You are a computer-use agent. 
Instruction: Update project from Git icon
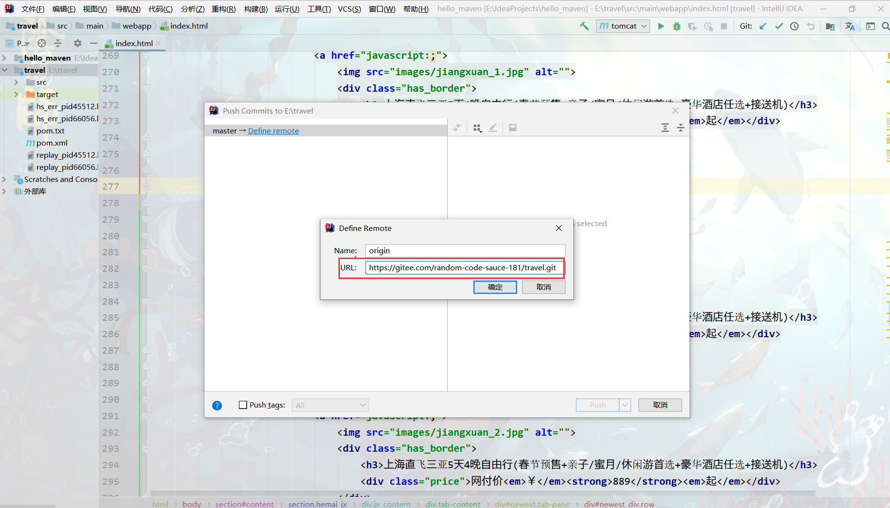[x=763, y=26]
